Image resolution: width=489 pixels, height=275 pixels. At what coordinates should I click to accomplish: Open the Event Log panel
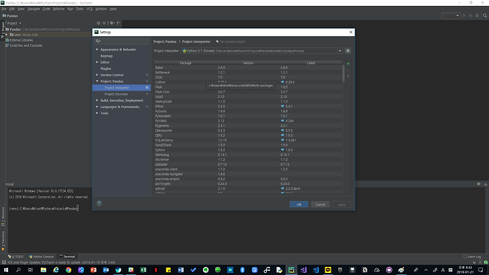click(x=472, y=257)
